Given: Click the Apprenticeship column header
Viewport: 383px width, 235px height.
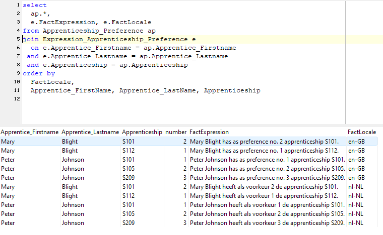Looking at the screenshot, I should pyautogui.click(x=142, y=132).
